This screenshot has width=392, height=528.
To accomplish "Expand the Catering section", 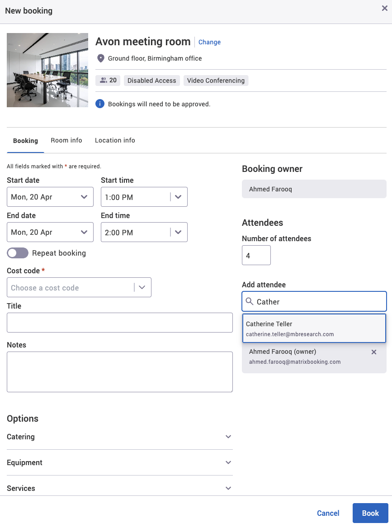I will (119, 437).
